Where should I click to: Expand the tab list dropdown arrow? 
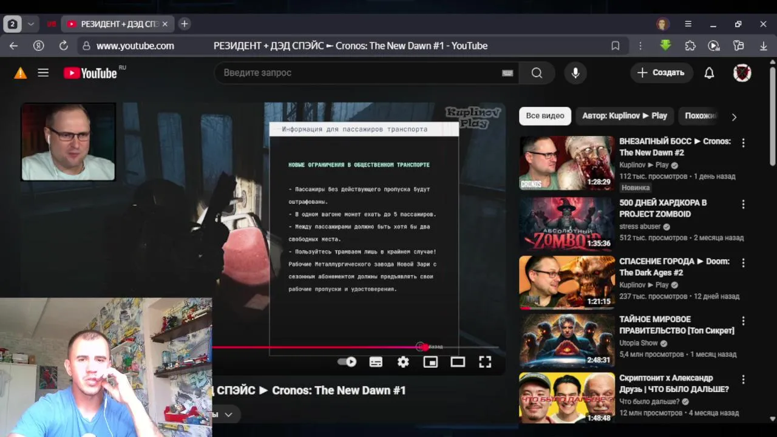click(30, 24)
